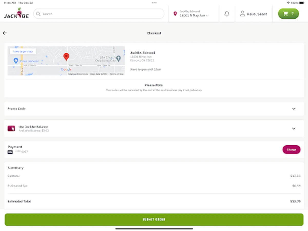Click the Estimated Total amount $13.70
The width and height of the screenshot is (308, 231).
coord(295,201)
